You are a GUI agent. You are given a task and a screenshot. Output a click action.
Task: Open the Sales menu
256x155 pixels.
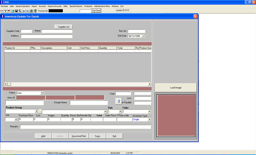click(x=12, y=6)
